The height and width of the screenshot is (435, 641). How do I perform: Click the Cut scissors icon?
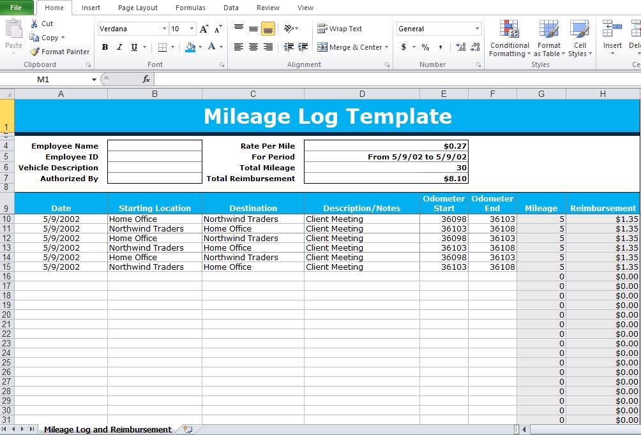click(34, 24)
